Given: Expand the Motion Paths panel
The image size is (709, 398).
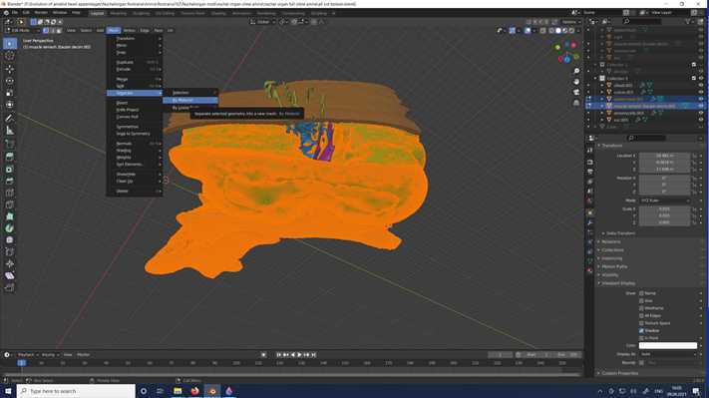Looking at the screenshot, I should 614,266.
